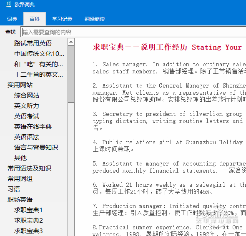Click the 欧路词典 title text
The width and height of the screenshot is (246, 236).
25,5
